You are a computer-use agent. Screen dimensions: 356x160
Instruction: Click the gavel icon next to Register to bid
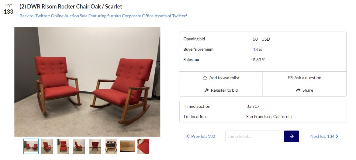pyautogui.click(x=207, y=90)
